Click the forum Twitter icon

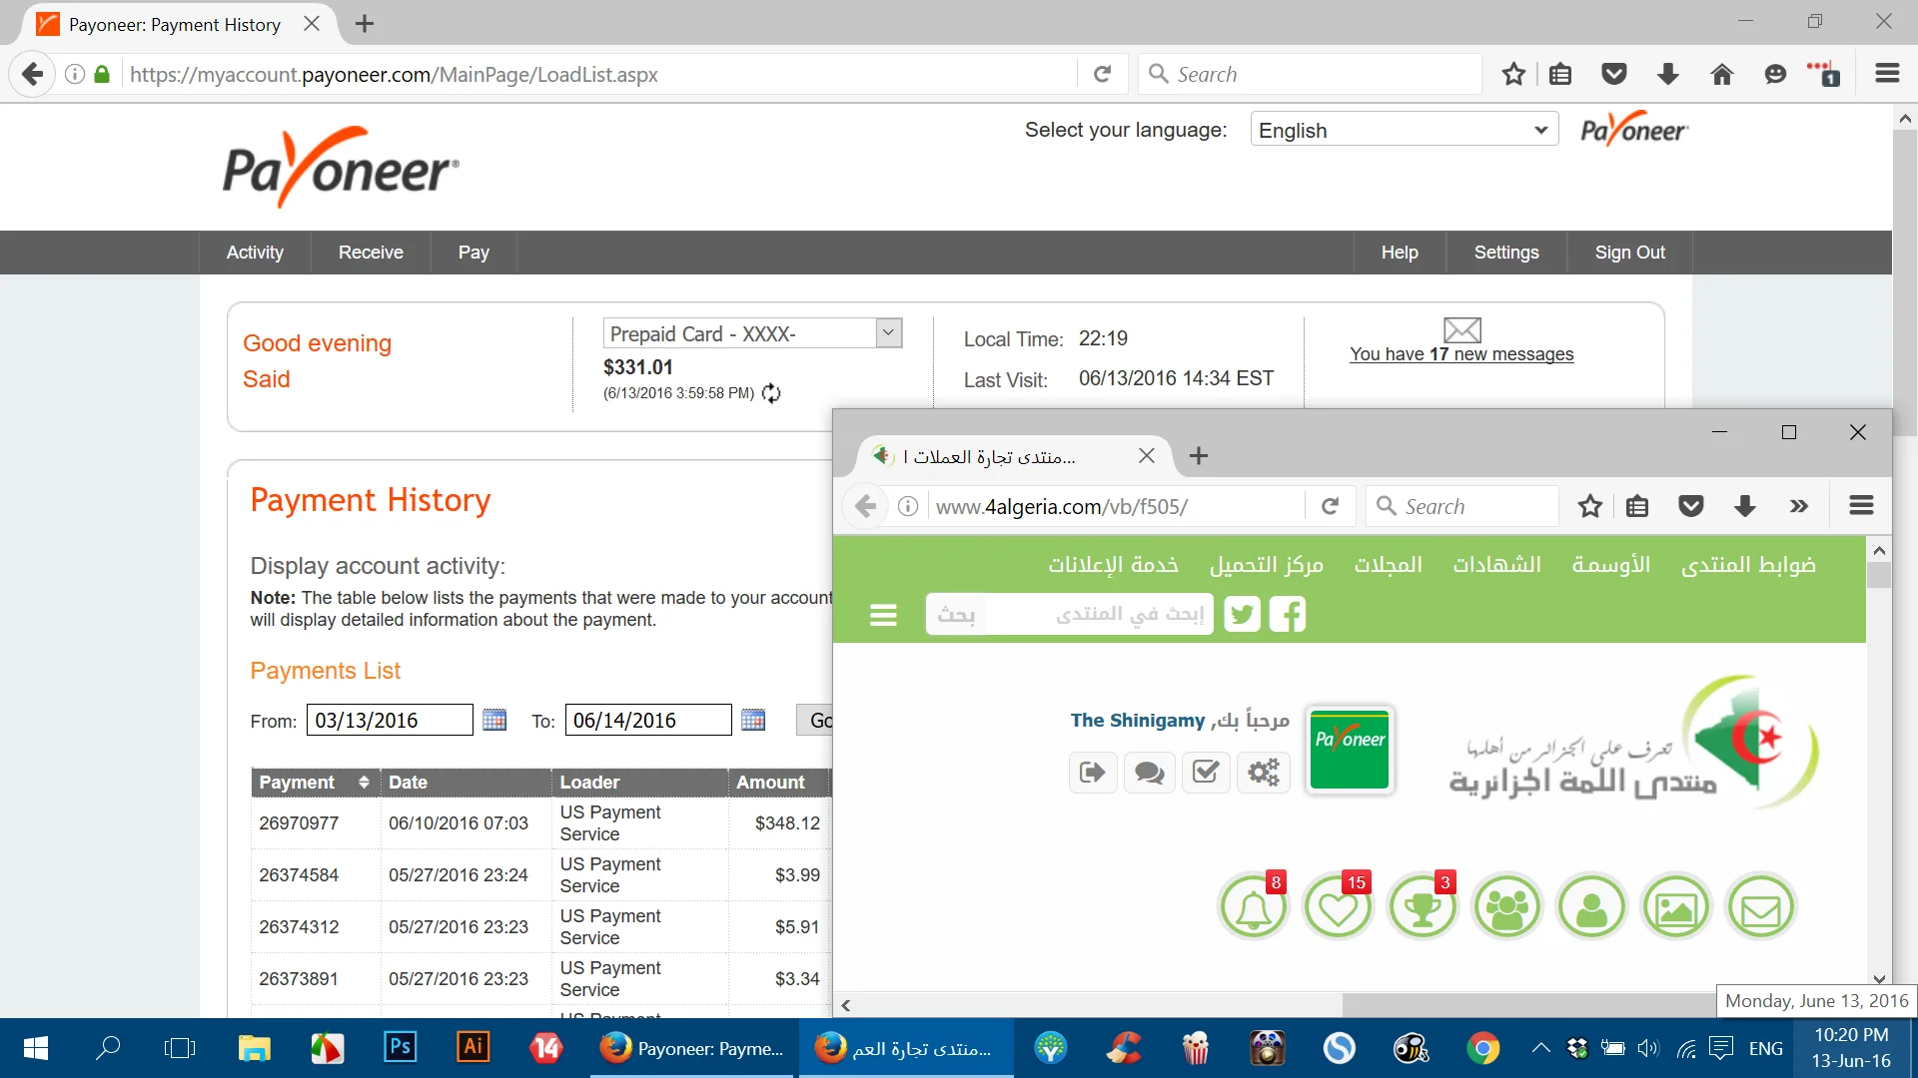coord(1242,614)
